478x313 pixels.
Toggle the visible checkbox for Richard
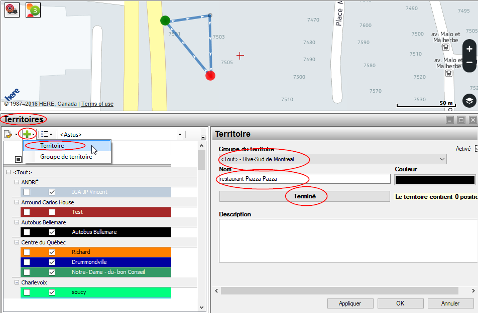[x=52, y=252]
